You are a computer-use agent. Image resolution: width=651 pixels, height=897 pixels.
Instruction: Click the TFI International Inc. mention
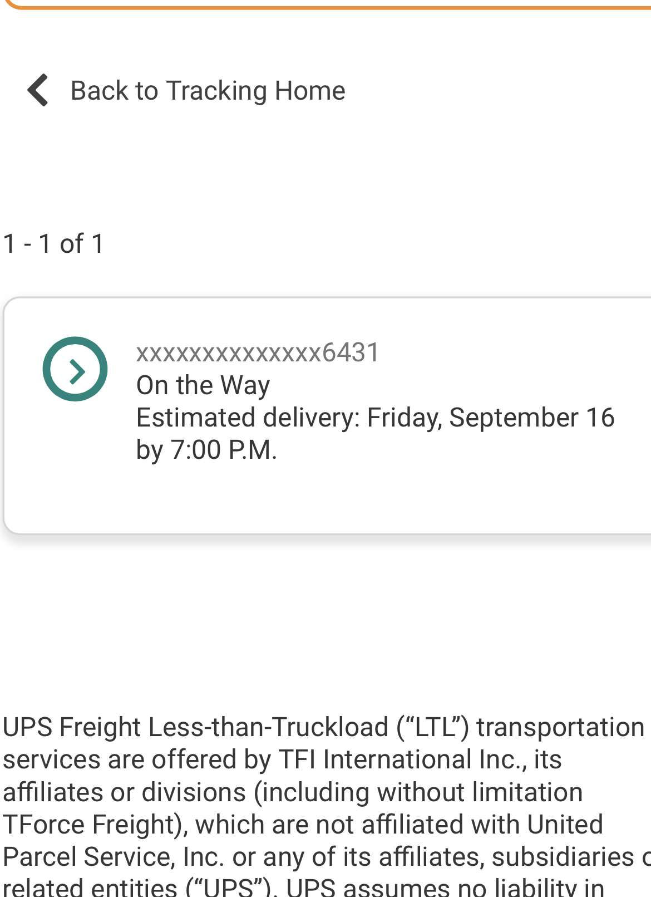tap(401, 759)
